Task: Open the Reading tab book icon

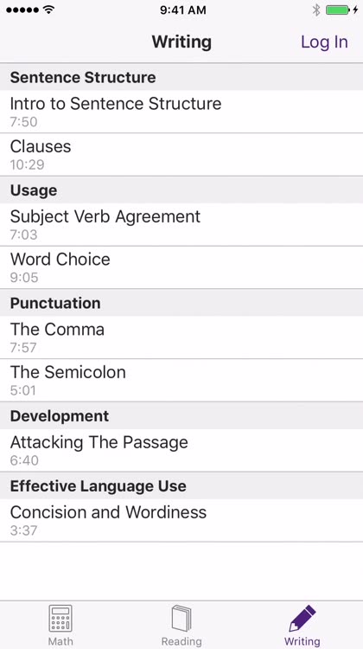Action: 181,619
